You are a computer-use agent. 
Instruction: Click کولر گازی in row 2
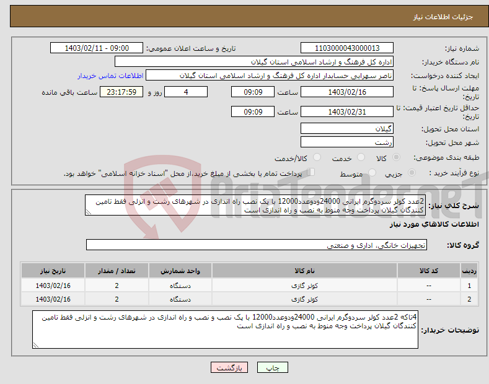click(x=304, y=299)
